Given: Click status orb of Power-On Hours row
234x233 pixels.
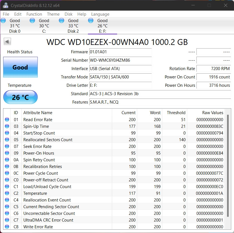Looking at the screenshot, I should (x=7, y=153).
